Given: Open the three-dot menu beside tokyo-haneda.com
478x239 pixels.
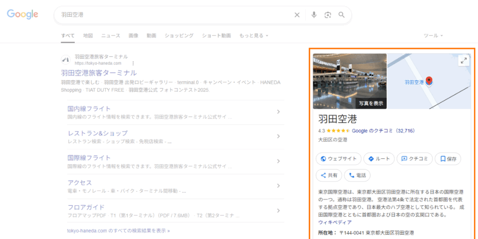Looking at the screenshot, I should click(x=133, y=63).
